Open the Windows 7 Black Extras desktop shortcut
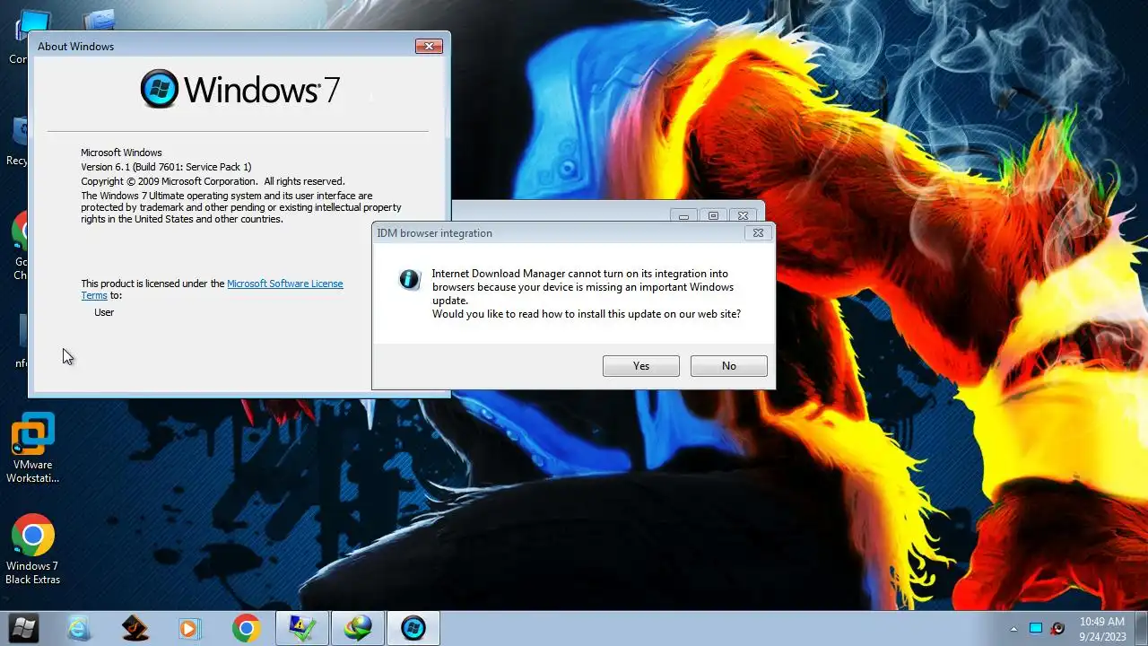Screen dimensions: 1148x646 32,549
